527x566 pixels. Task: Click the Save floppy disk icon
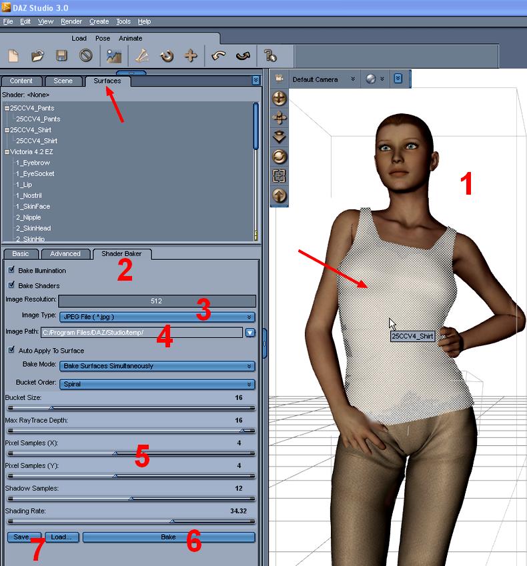tap(61, 55)
